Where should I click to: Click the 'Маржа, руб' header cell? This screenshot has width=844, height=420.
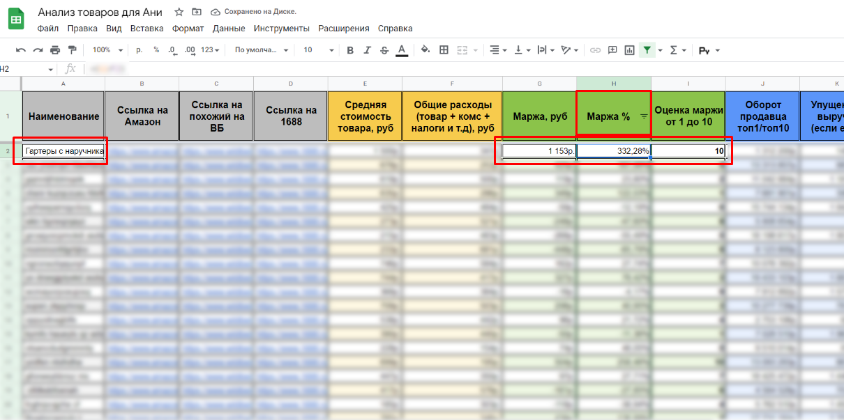pyautogui.click(x=539, y=116)
